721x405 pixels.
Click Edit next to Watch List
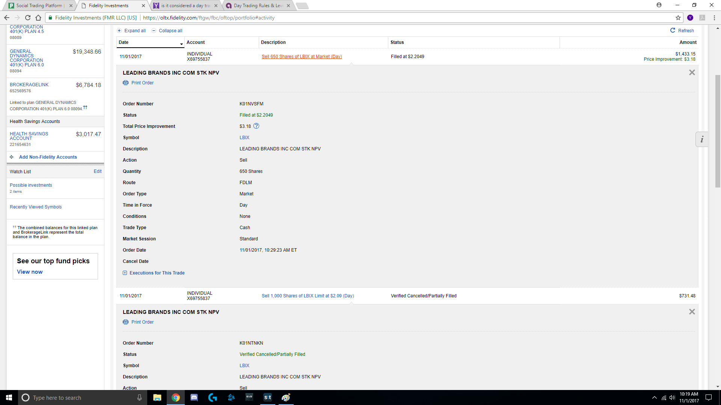[x=98, y=171]
